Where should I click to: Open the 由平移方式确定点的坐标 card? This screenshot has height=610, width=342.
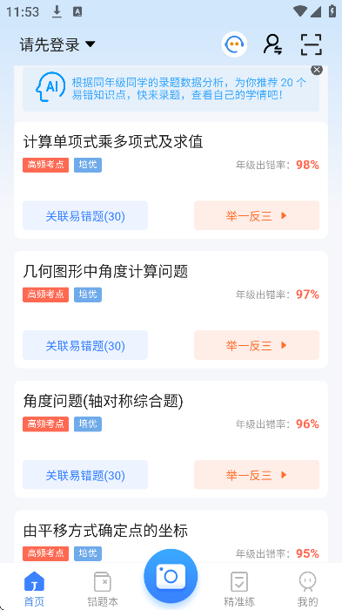(171, 537)
